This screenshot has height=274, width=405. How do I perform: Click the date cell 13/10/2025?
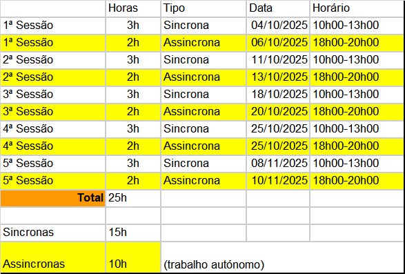[278, 77]
